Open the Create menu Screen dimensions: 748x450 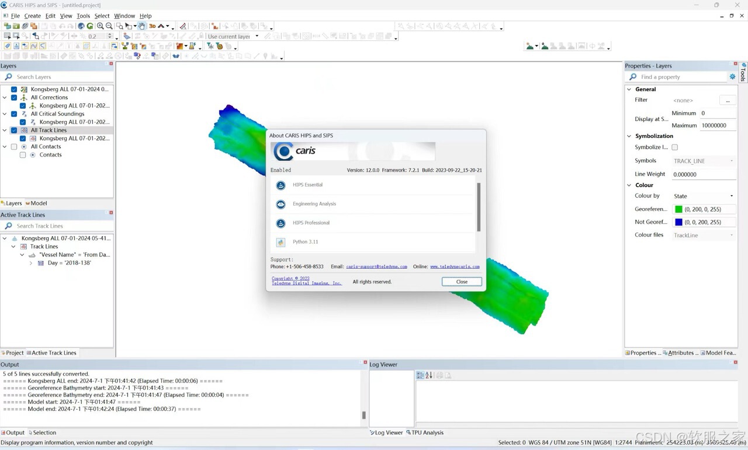[32, 16]
